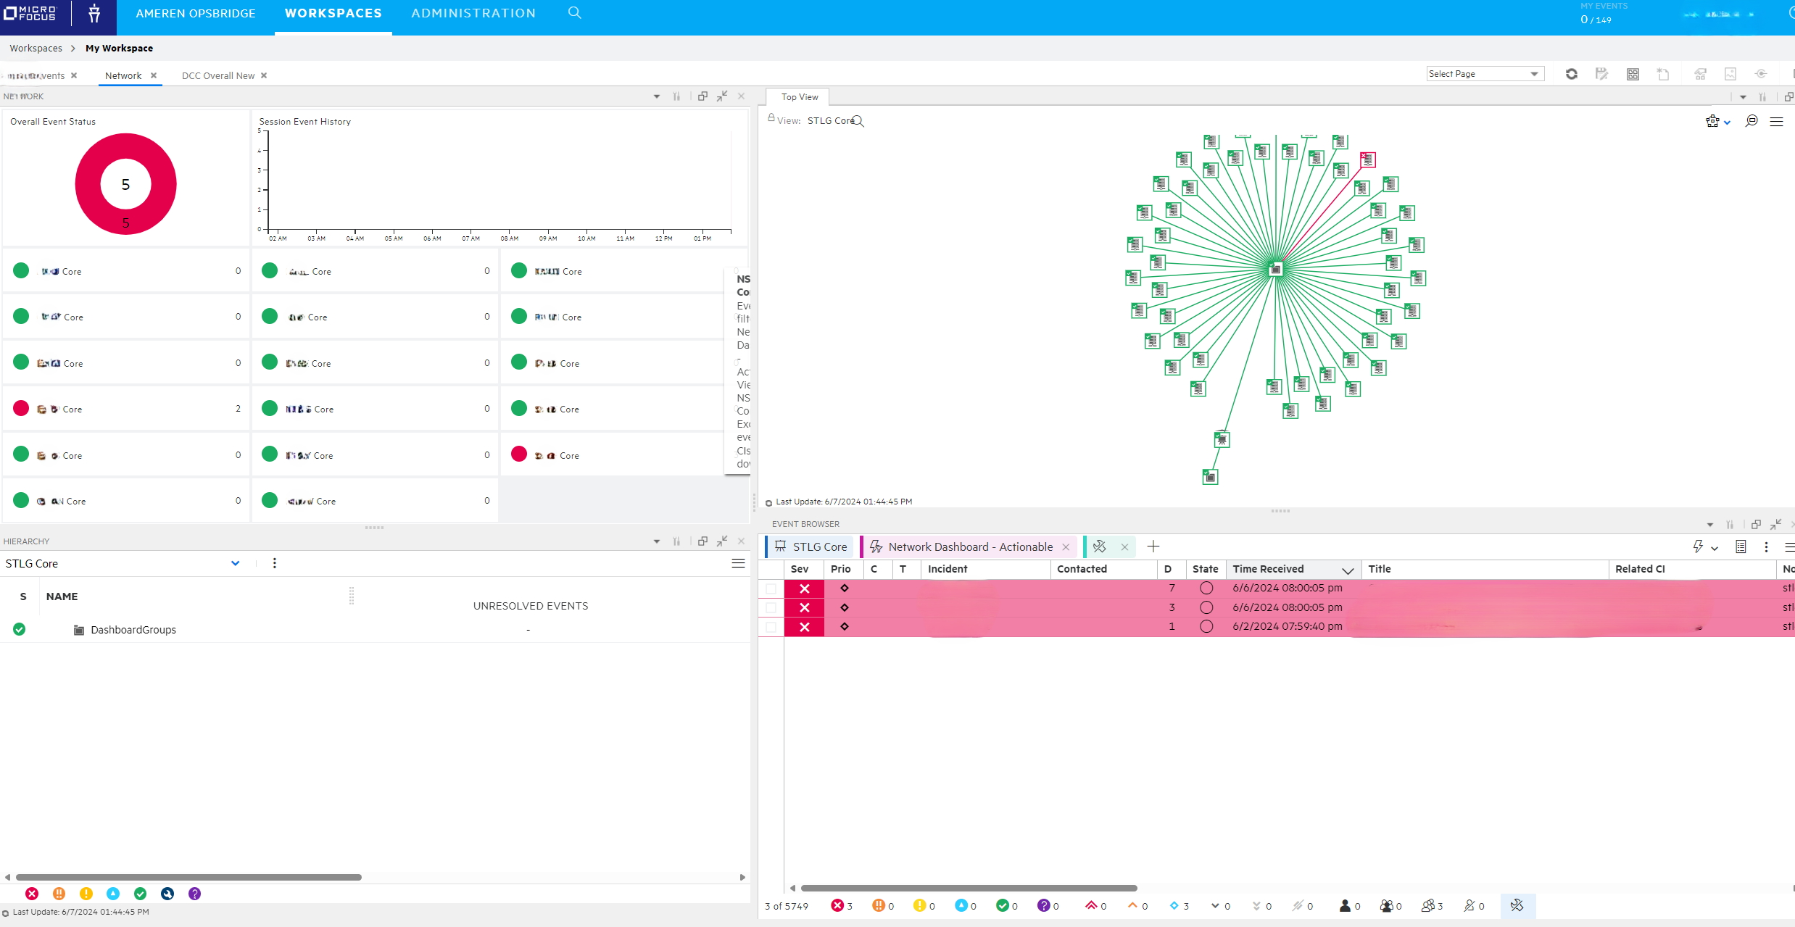The width and height of the screenshot is (1795, 927).
Task: Click the major orange filter icon in Hierarchy footer
Action: click(59, 894)
